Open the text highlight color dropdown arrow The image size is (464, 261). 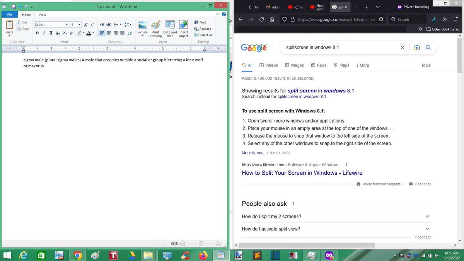click(x=84, y=33)
